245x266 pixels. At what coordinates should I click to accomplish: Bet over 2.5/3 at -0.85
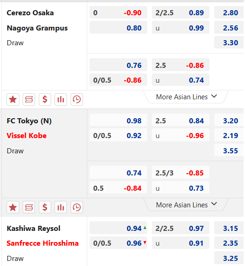point(180,172)
